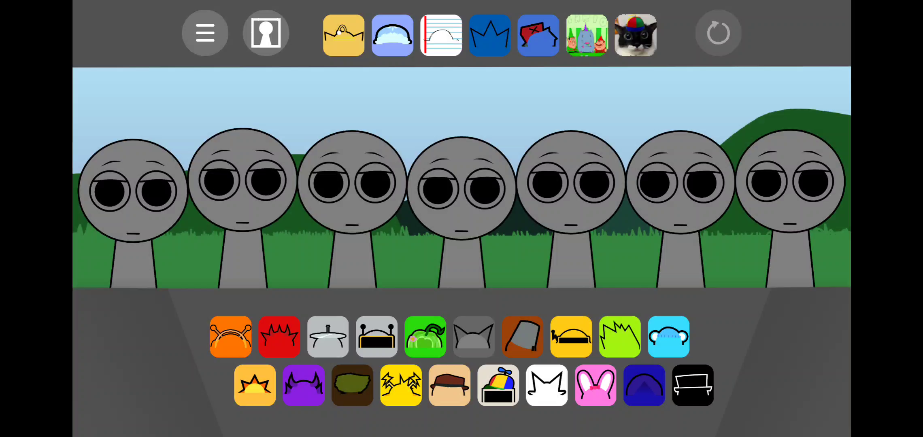Select the brown fedora hat icon
This screenshot has width=923, height=437.
coord(449,385)
